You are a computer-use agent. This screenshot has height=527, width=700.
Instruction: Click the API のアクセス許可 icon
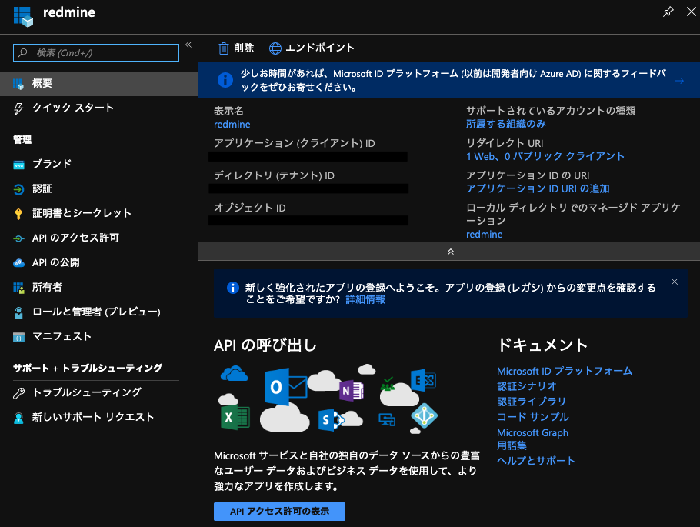click(x=18, y=239)
